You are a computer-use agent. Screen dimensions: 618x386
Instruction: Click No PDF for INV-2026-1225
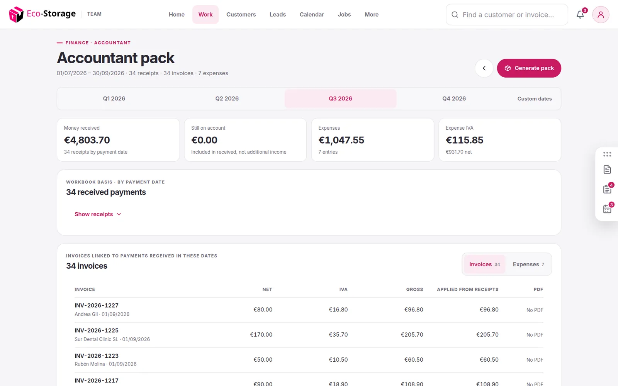[x=535, y=335]
